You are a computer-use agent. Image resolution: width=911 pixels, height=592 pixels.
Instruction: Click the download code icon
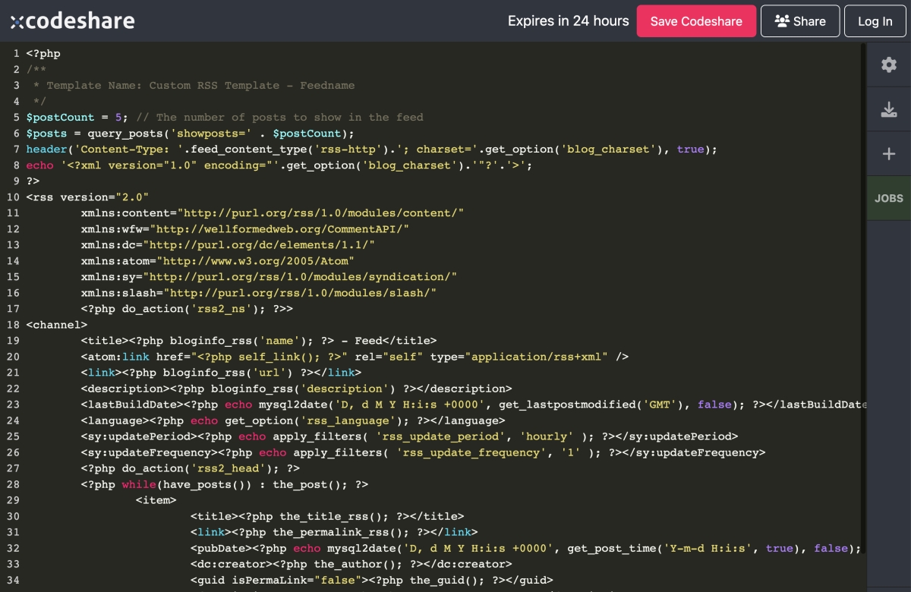click(888, 110)
